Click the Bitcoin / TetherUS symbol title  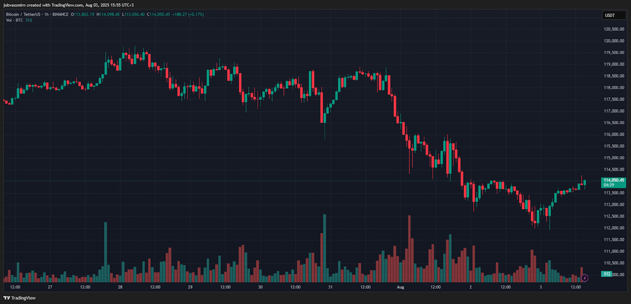(x=26, y=13)
